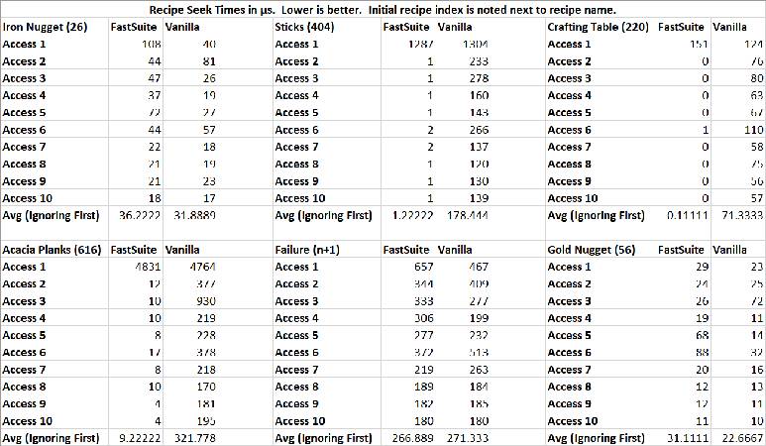Viewport: 766px width, 446px height.
Task: Select the Acacia Planks Vanilla average 321.778
Action: tap(188, 437)
